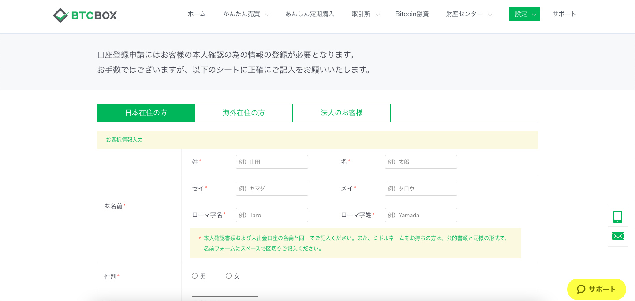The height and width of the screenshot is (301, 635).
Task: Click the 姓 input showing 例）山田
Action: coord(272,162)
